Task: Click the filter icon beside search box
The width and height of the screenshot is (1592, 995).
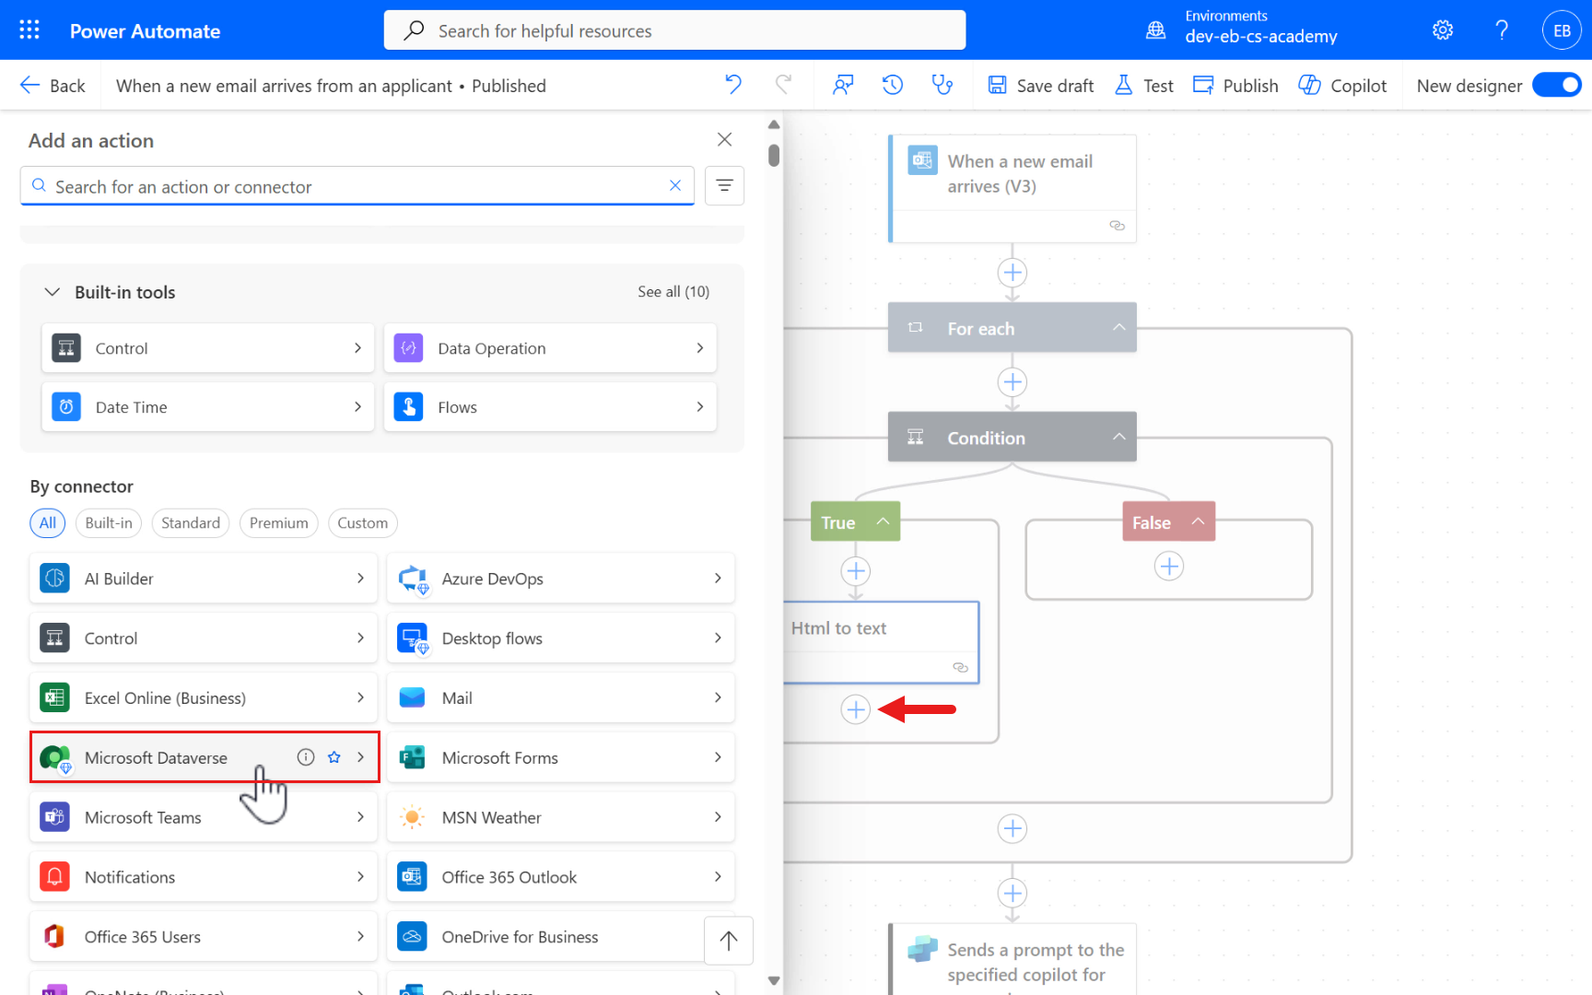Action: coord(724,186)
